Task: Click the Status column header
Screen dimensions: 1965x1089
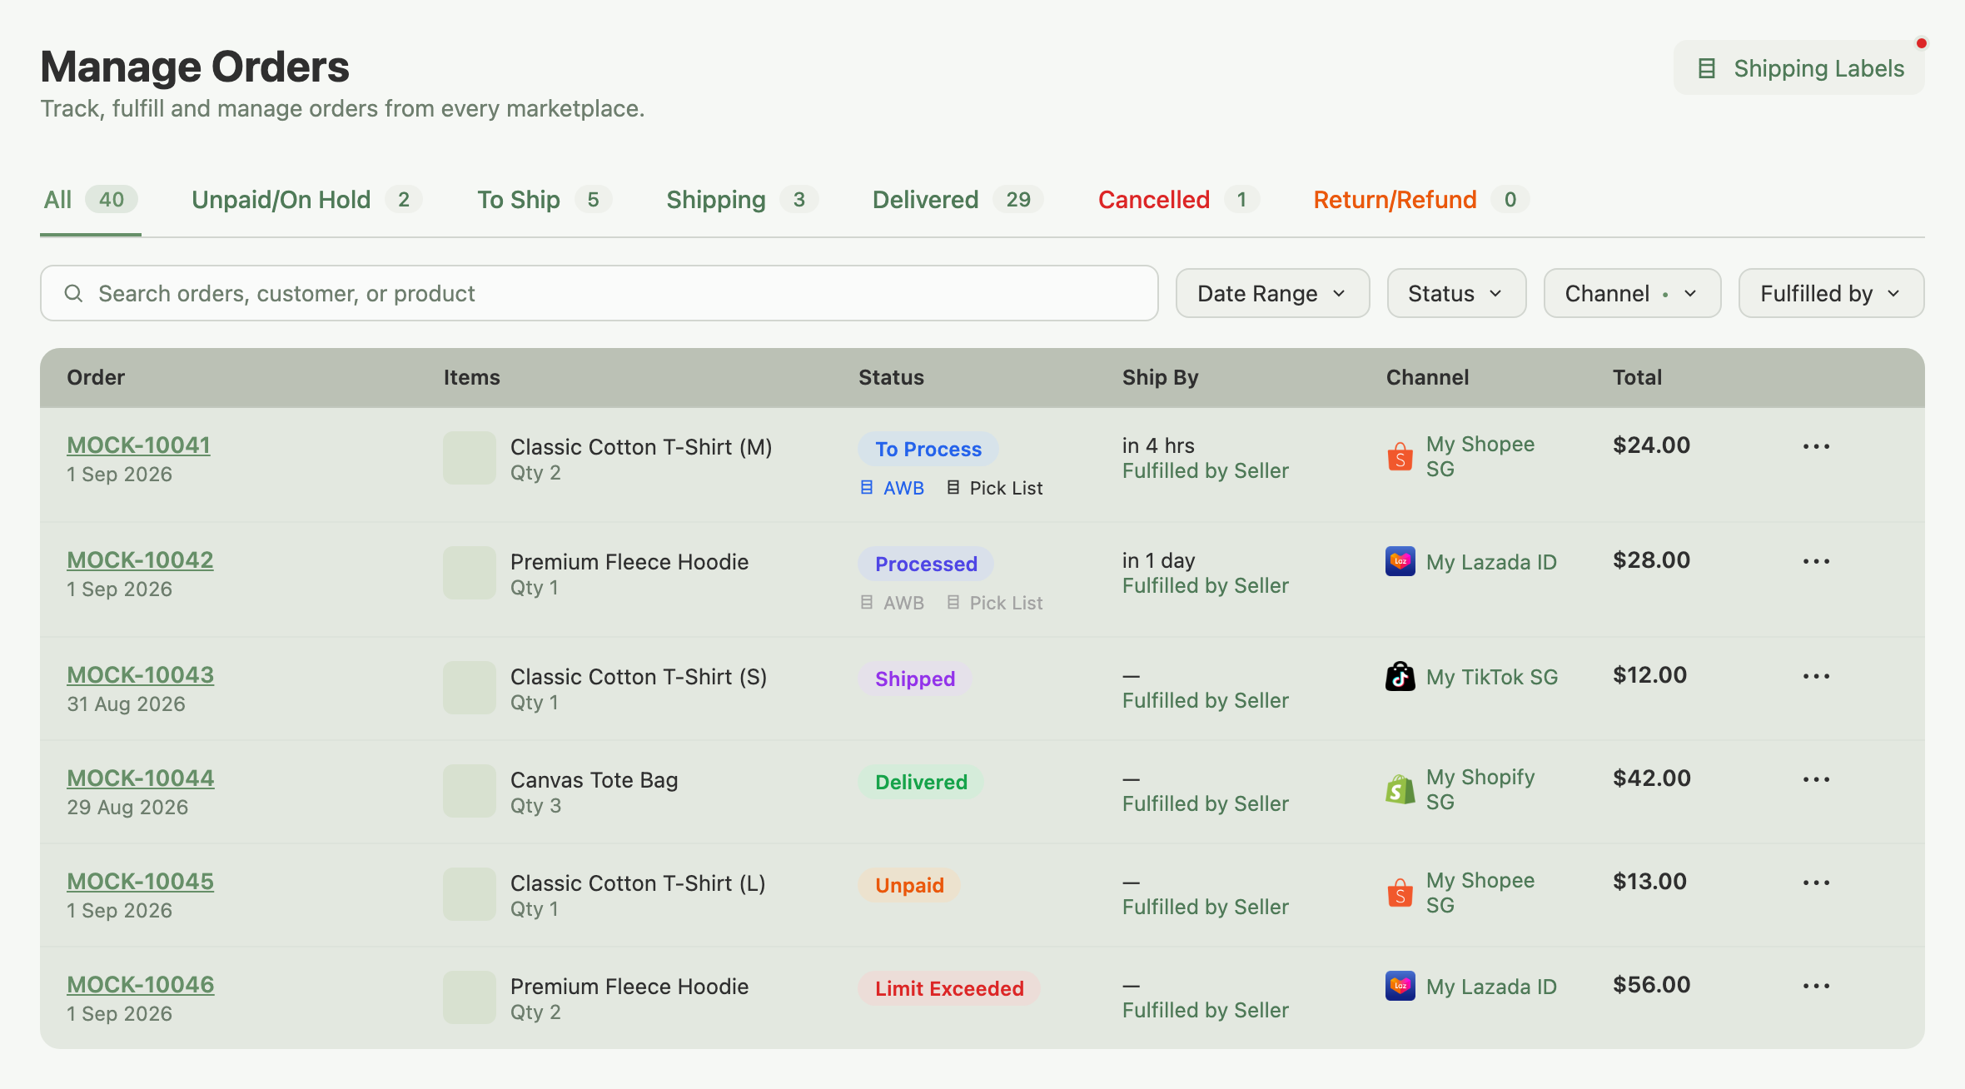Action: 891,377
